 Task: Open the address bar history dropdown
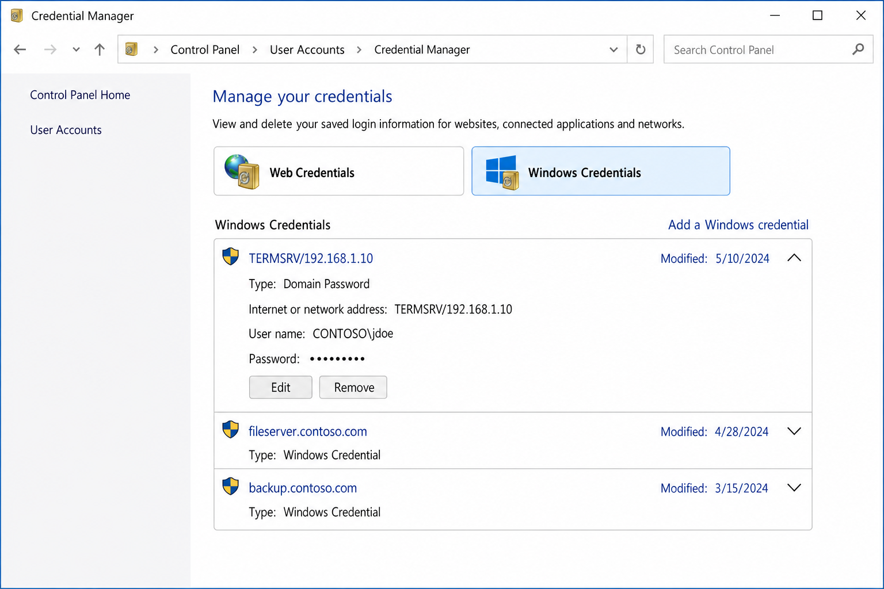614,49
